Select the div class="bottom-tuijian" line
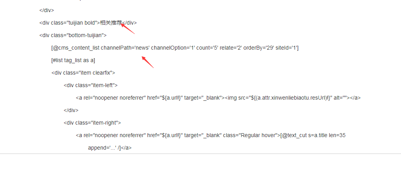This screenshot has height=175, width=401. click(73, 35)
